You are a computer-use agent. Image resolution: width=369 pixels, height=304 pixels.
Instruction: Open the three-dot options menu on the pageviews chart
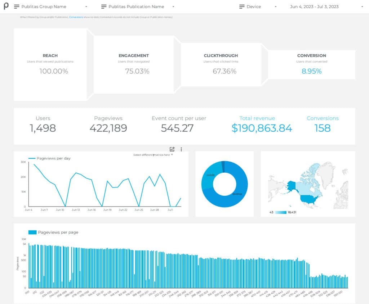click(181, 149)
